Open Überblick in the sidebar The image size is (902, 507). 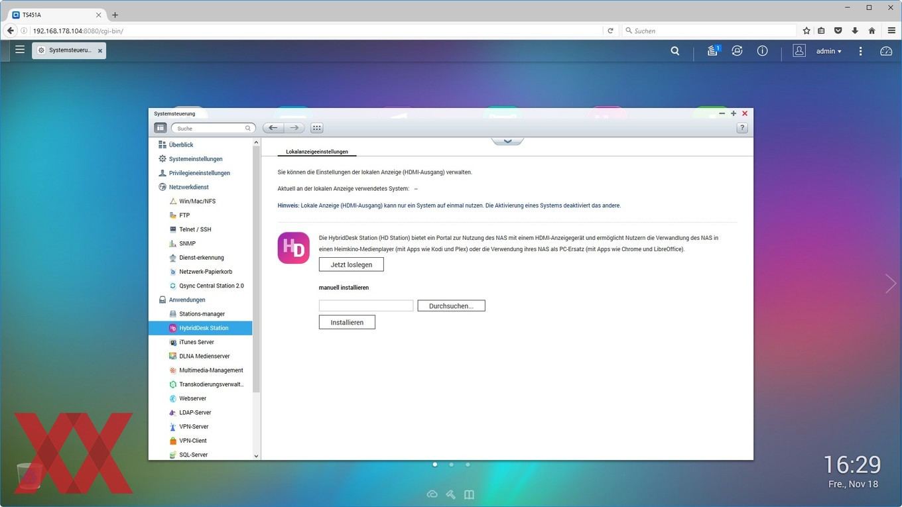[181, 144]
